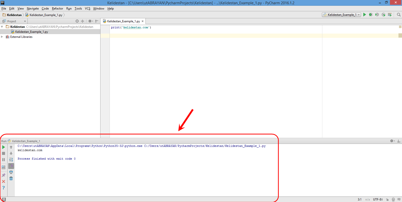Click the print('kelidestan.com') code line
Image resolution: width=402 pixels, height=202 pixels.
click(x=131, y=28)
